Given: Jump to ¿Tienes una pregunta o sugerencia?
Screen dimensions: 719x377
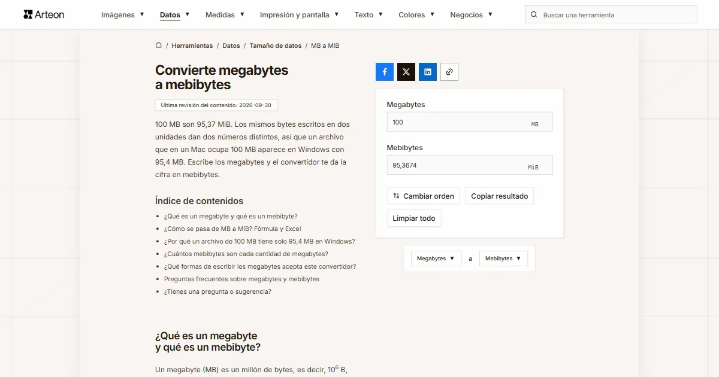Looking at the screenshot, I should 217,291.
